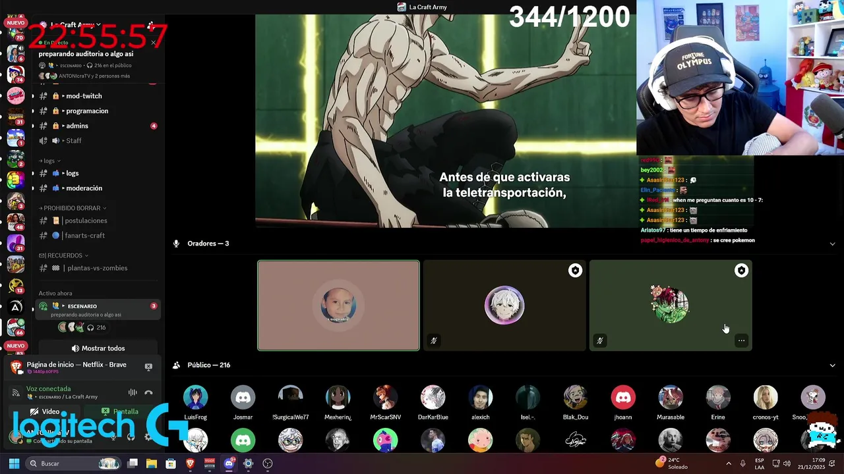Open the options menu on the third speaker tile
This screenshot has height=474, width=844.
click(x=742, y=340)
